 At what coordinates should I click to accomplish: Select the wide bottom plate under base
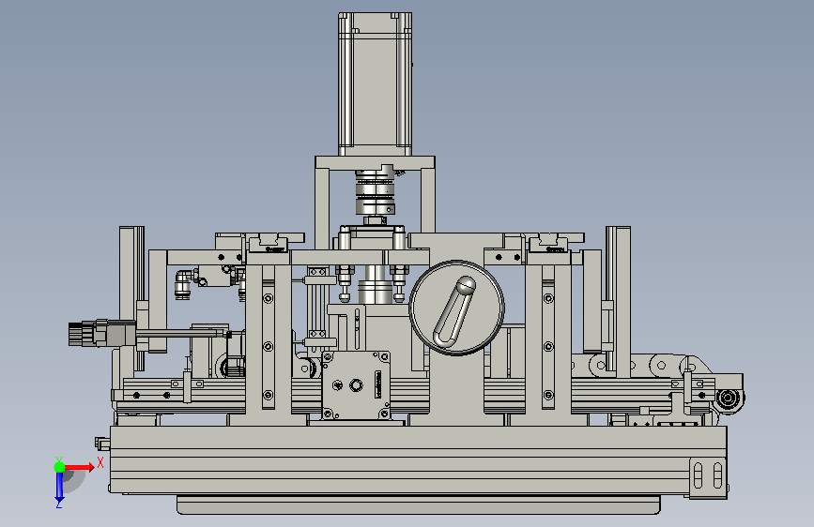coord(419,504)
